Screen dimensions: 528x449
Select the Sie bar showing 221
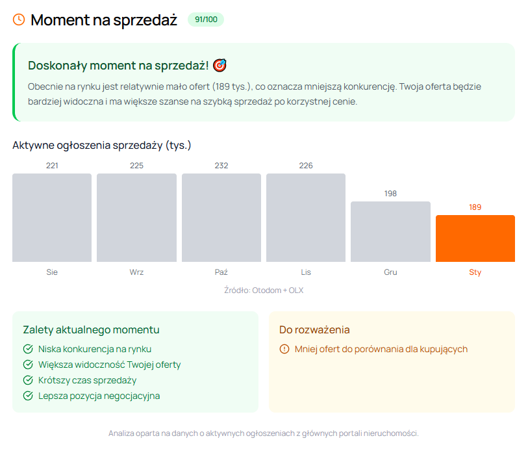pos(52,218)
